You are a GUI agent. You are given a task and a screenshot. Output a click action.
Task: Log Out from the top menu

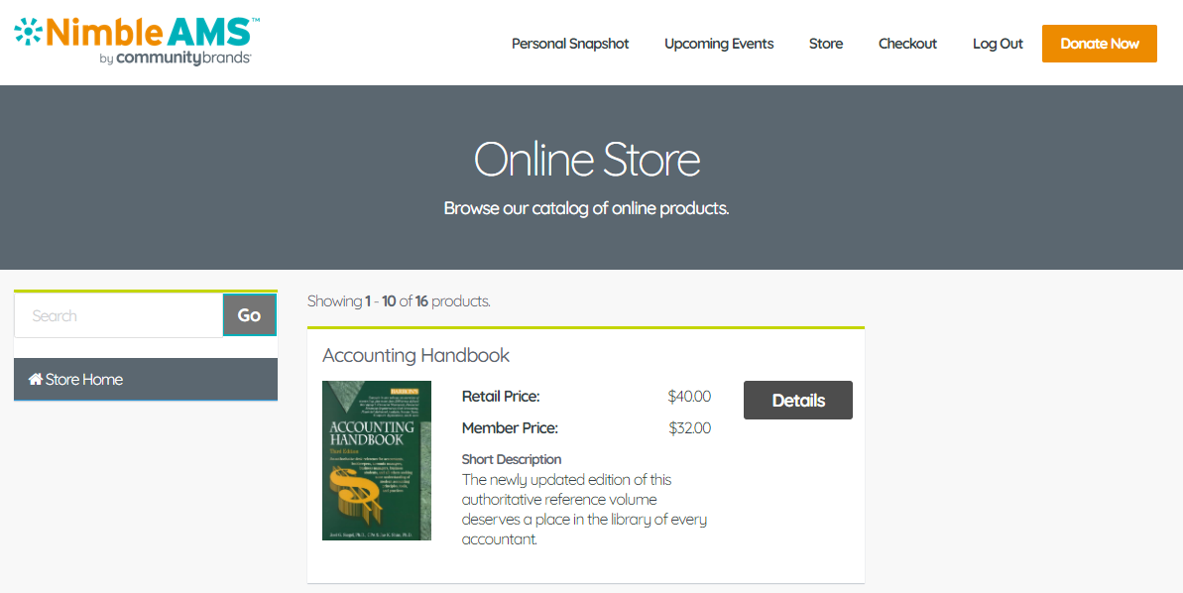[998, 44]
